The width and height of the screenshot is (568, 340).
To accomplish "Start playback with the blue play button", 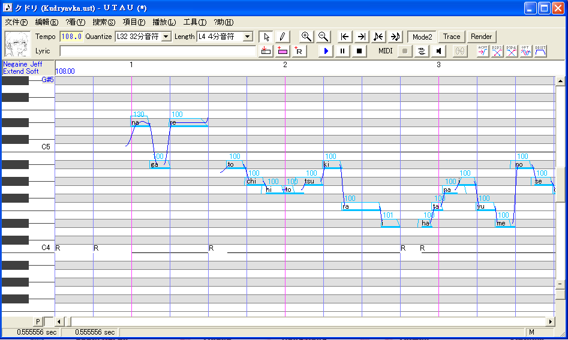I will (326, 51).
